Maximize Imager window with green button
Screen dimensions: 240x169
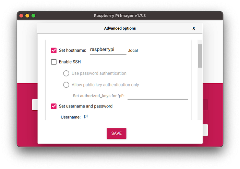click(x=33, y=16)
